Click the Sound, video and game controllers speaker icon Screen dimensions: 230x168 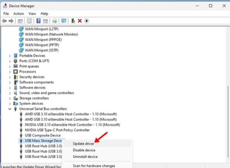click(x=15, y=93)
